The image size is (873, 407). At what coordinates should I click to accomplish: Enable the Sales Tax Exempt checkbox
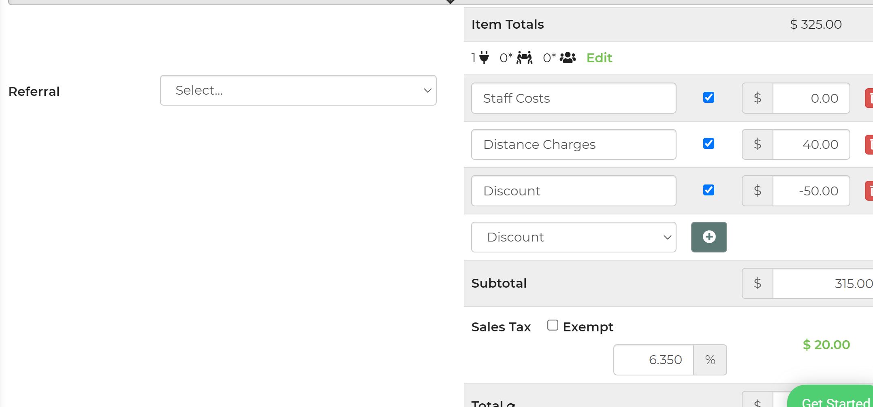pyautogui.click(x=553, y=325)
